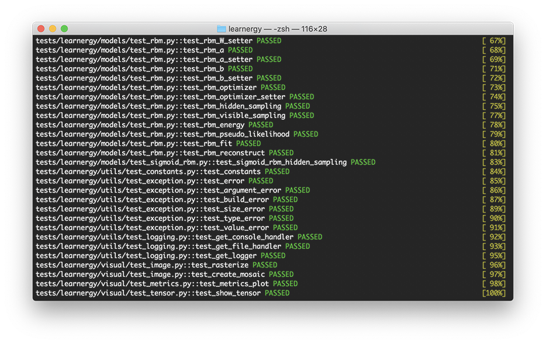Click the red close window button
The width and height of the screenshot is (546, 344).
[41, 29]
